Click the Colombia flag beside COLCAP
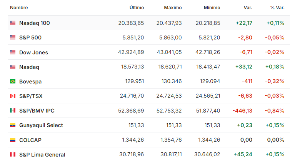 click(13, 140)
